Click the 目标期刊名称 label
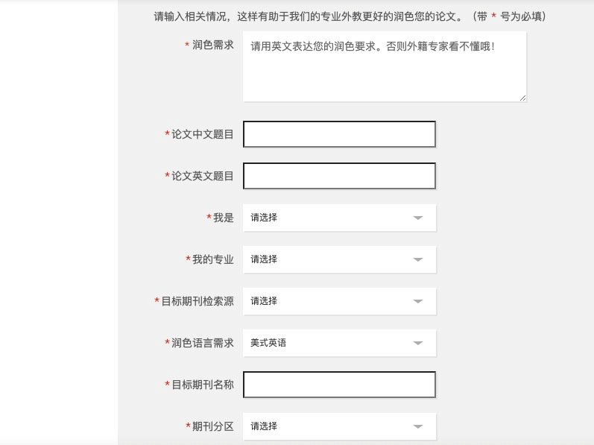 click(x=202, y=385)
